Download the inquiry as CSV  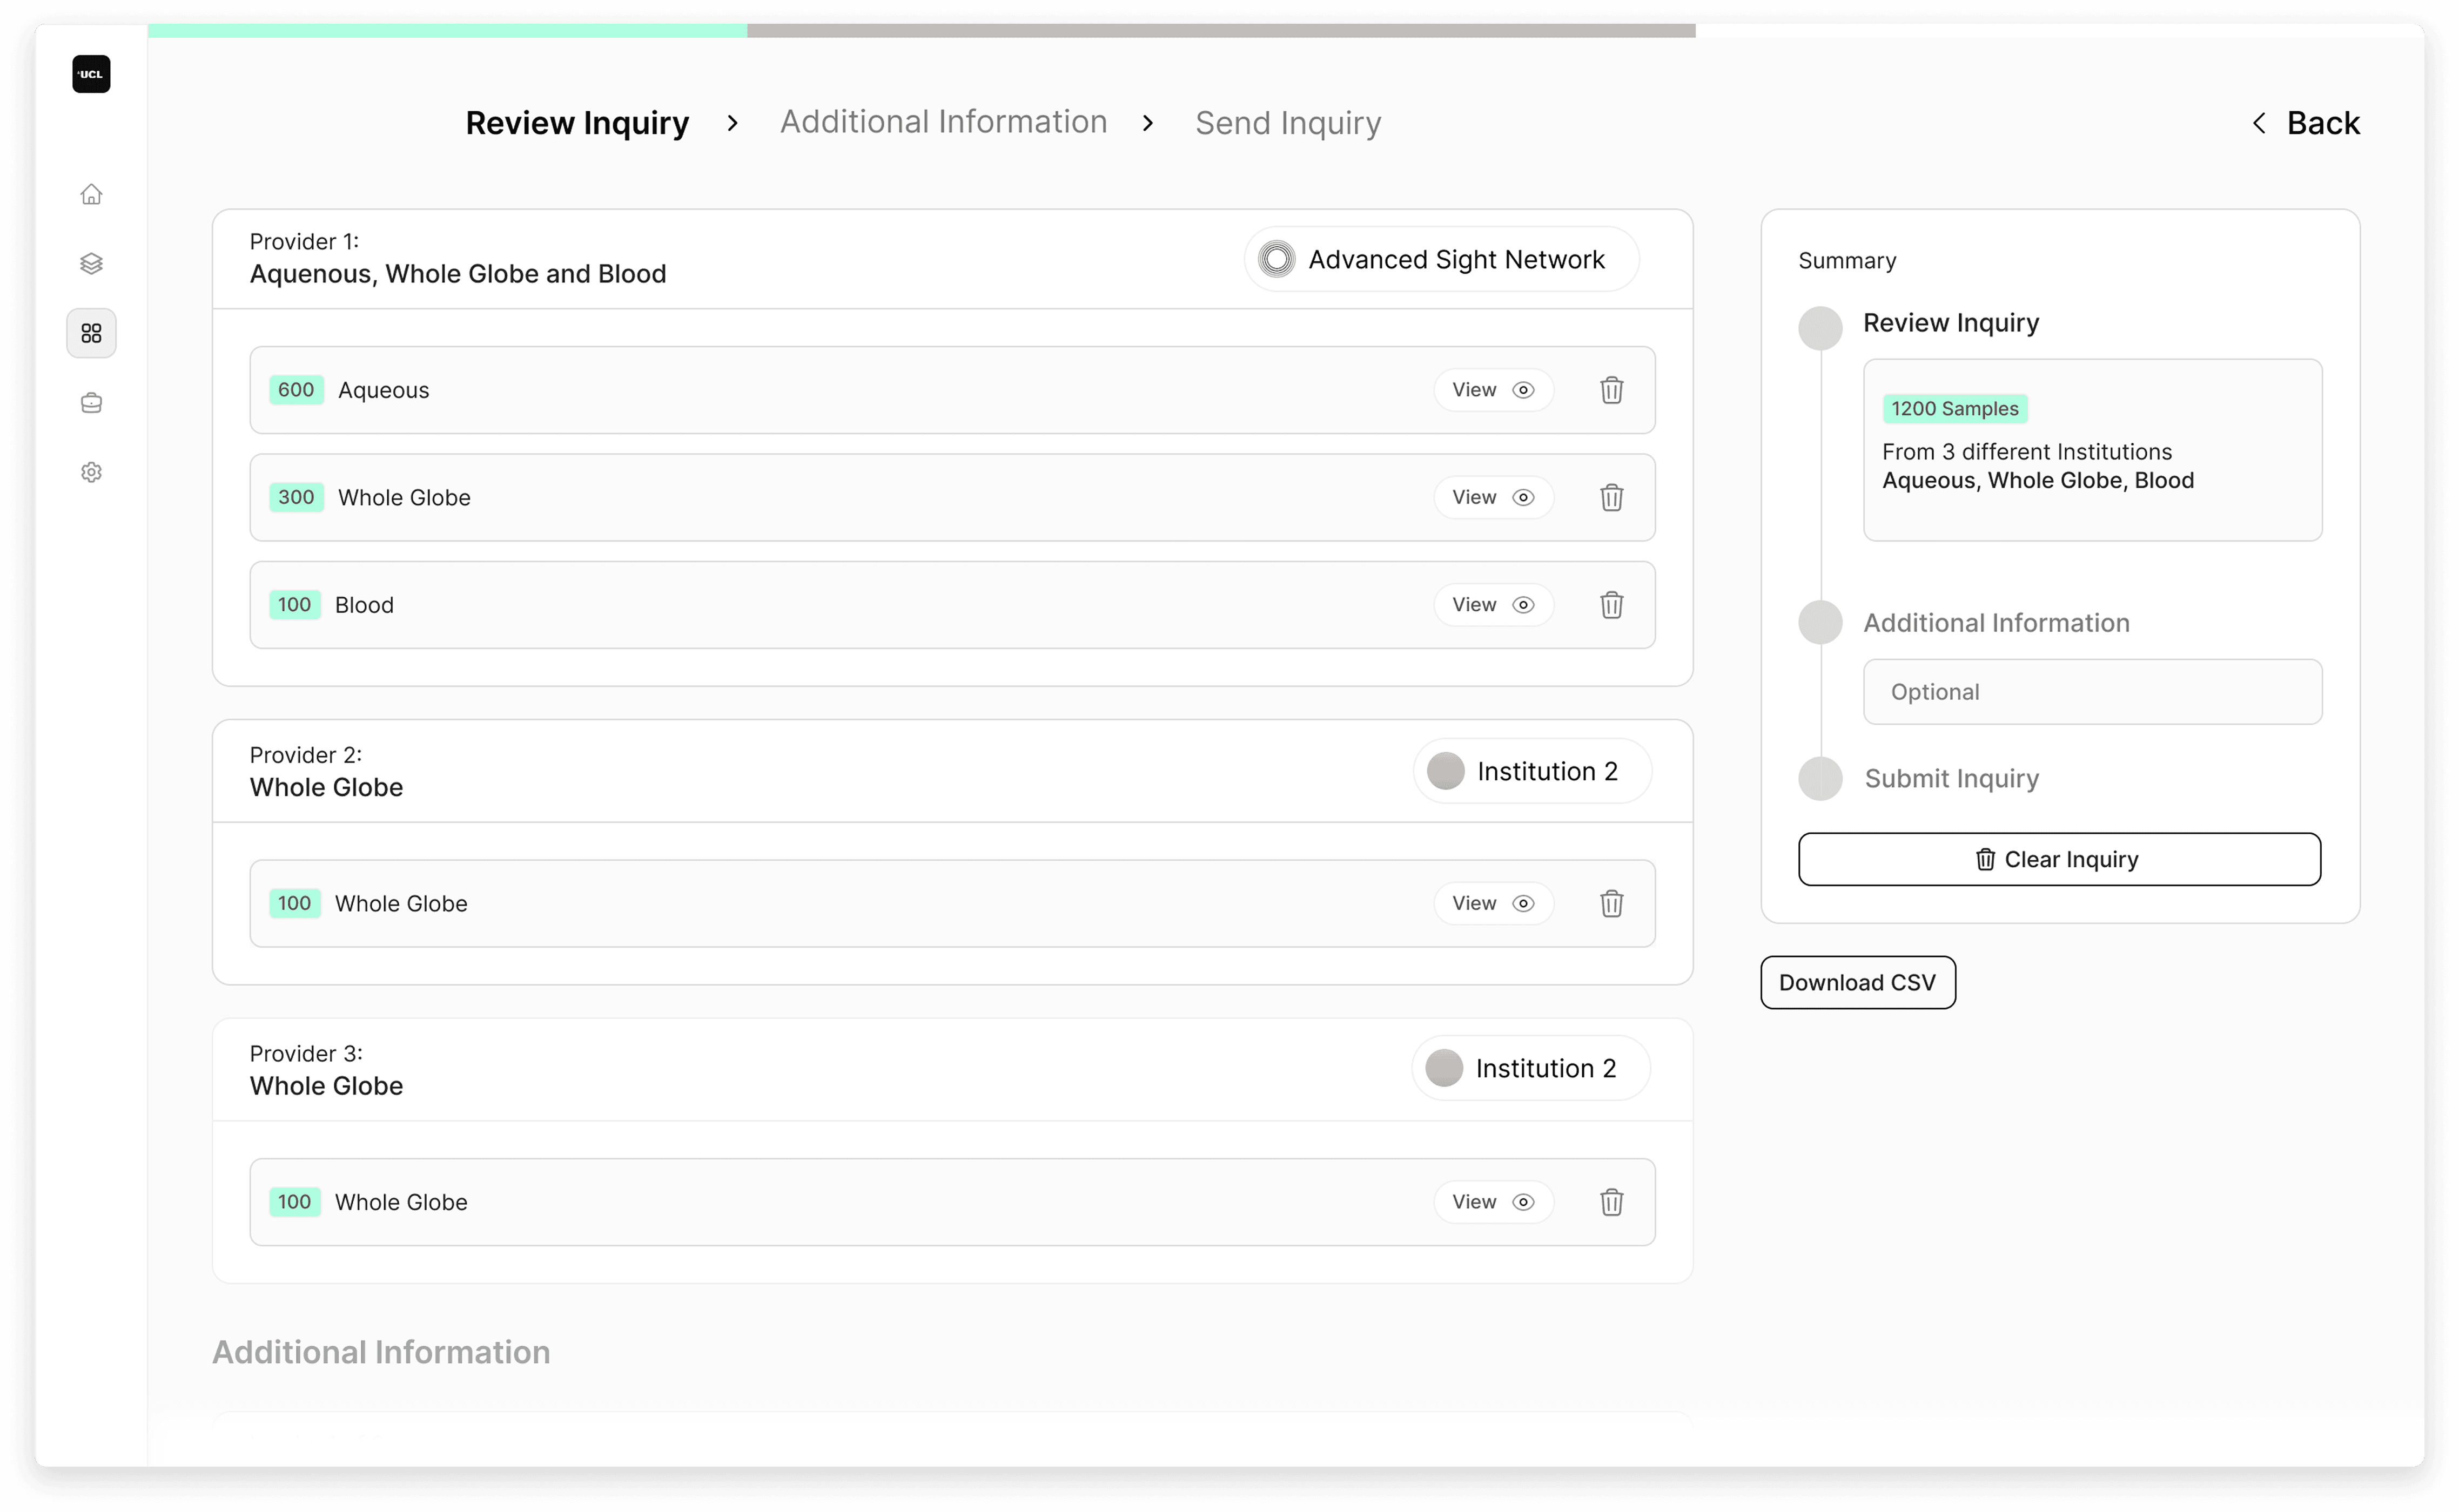[x=1857, y=982]
